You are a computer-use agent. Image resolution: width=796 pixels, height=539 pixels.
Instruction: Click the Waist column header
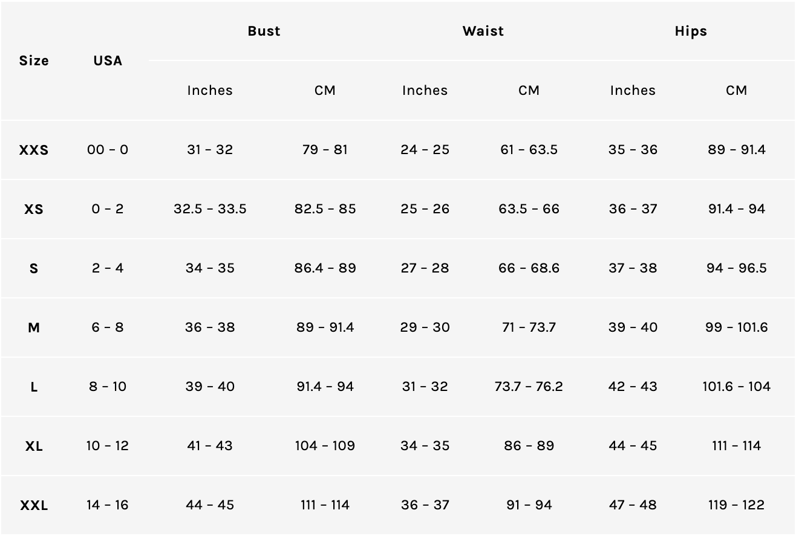point(483,31)
